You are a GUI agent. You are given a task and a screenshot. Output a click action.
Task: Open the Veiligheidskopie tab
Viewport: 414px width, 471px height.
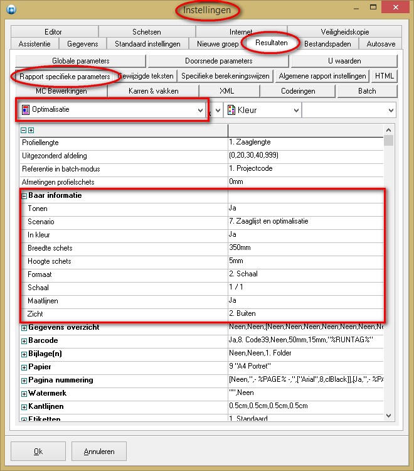tap(344, 32)
